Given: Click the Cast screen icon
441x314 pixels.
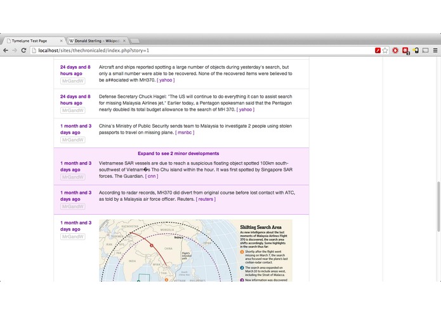Looking at the screenshot, I should coord(426,50).
